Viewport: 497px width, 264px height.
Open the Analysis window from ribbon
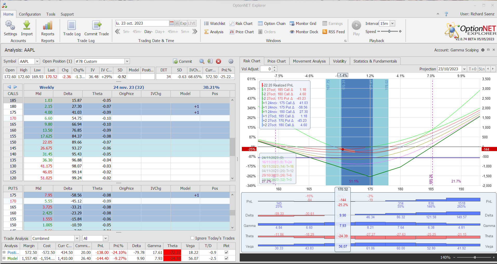click(x=214, y=32)
